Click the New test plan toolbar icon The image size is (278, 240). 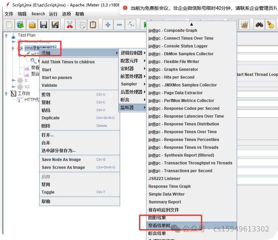pyautogui.click(x=9, y=25)
